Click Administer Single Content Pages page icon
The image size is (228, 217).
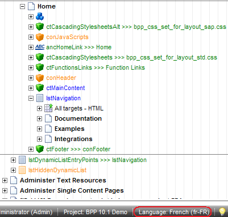click(x=14, y=190)
